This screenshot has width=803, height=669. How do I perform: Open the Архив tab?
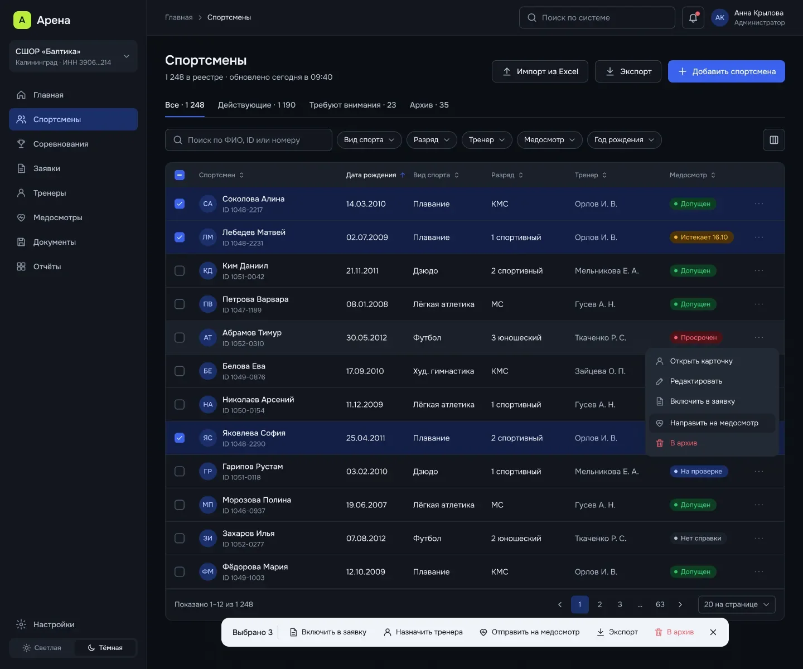(x=429, y=105)
